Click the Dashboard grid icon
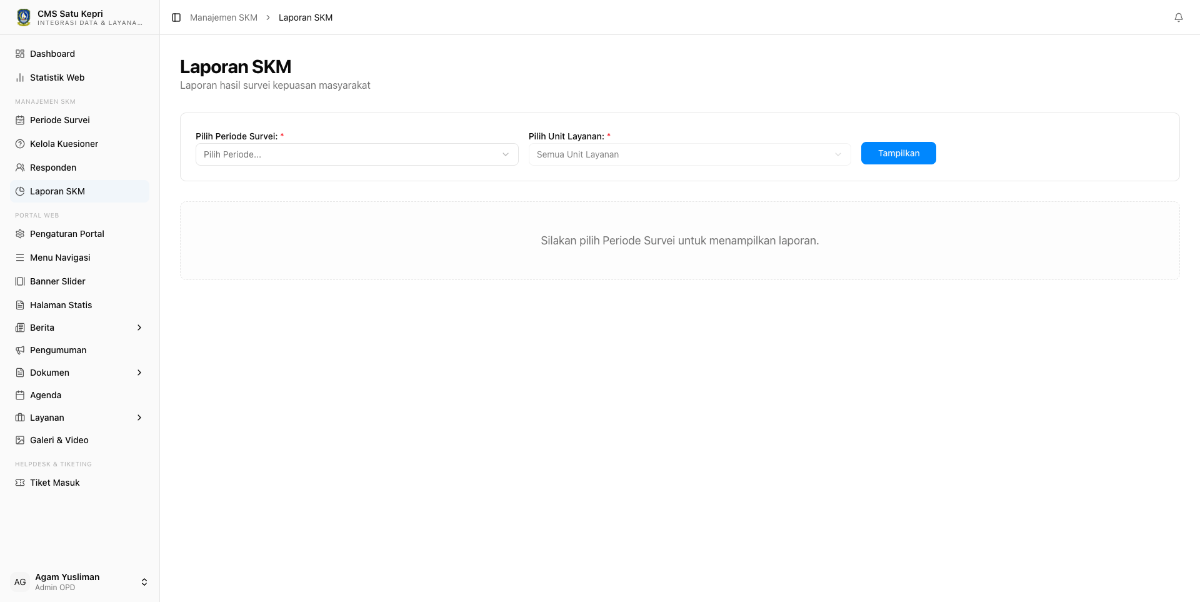The width and height of the screenshot is (1200, 602). (20, 54)
